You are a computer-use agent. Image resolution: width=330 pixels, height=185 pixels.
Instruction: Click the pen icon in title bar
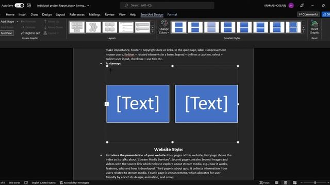tap(302, 6)
